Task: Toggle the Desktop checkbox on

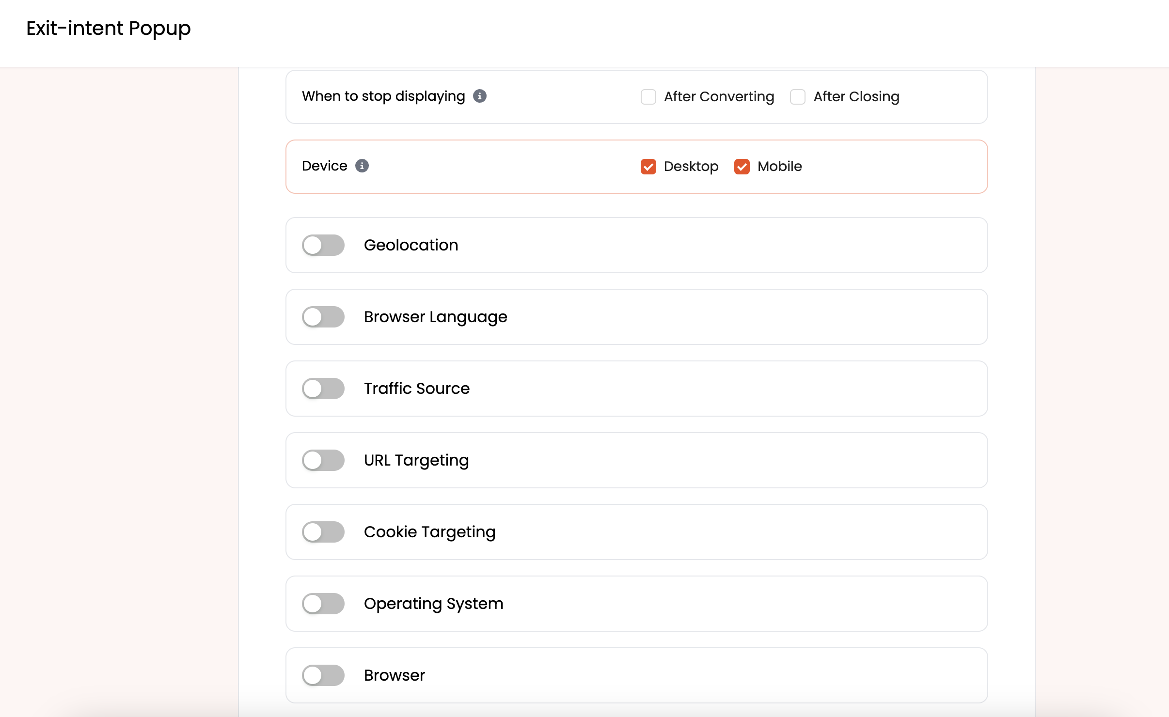Action: pyautogui.click(x=649, y=166)
